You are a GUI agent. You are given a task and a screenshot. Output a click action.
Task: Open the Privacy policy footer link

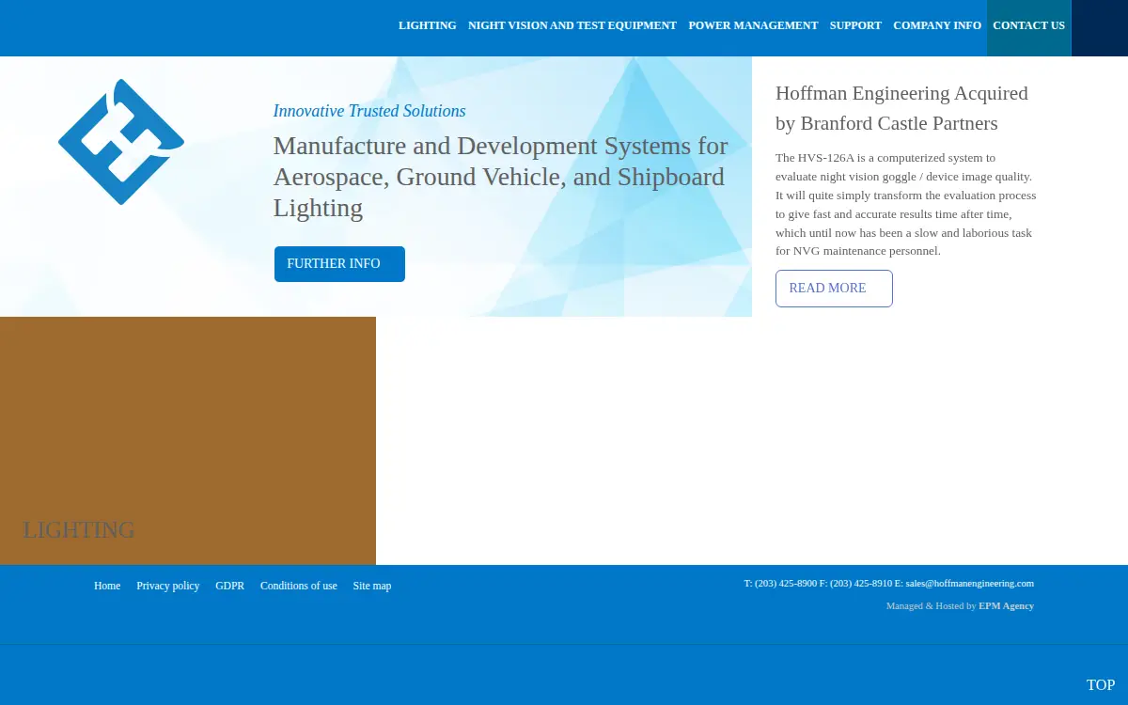tap(168, 586)
